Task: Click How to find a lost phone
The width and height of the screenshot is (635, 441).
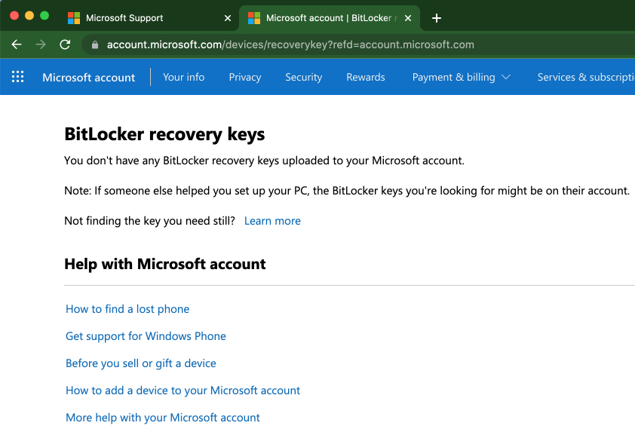Action: 127,308
